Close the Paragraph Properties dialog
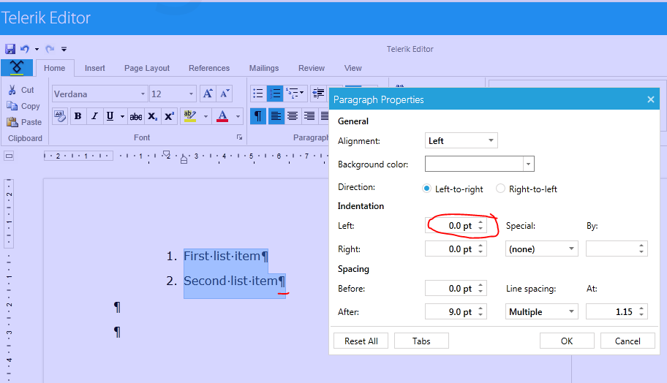This screenshot has height=383, width=667. pyautogui.click(x=650, y=99)
